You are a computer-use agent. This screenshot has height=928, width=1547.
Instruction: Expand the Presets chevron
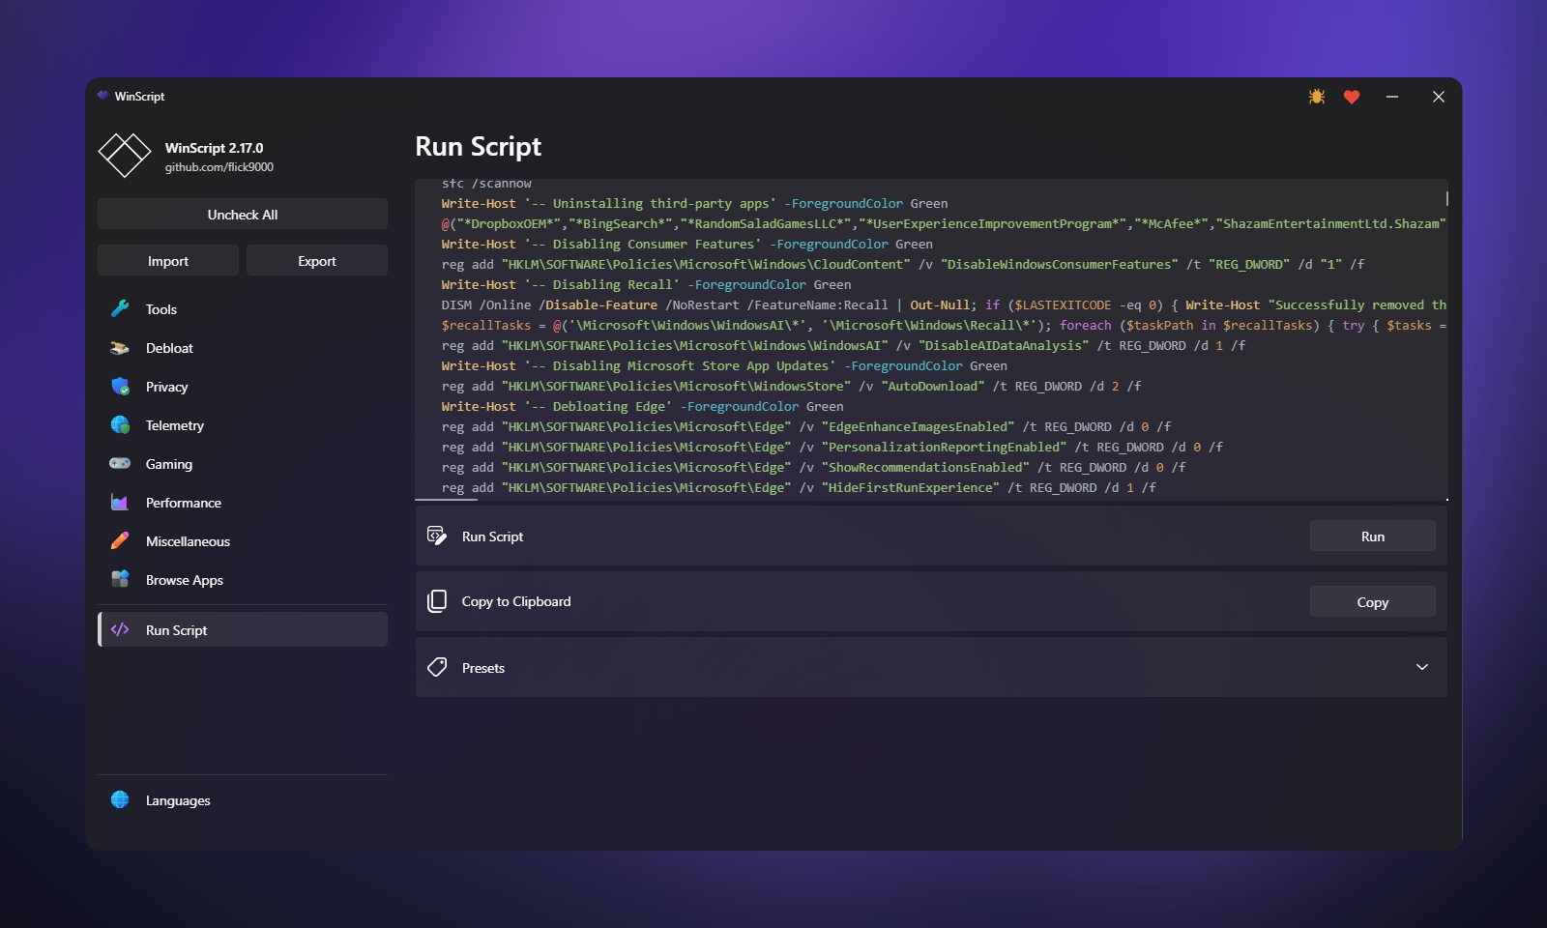1422,667
